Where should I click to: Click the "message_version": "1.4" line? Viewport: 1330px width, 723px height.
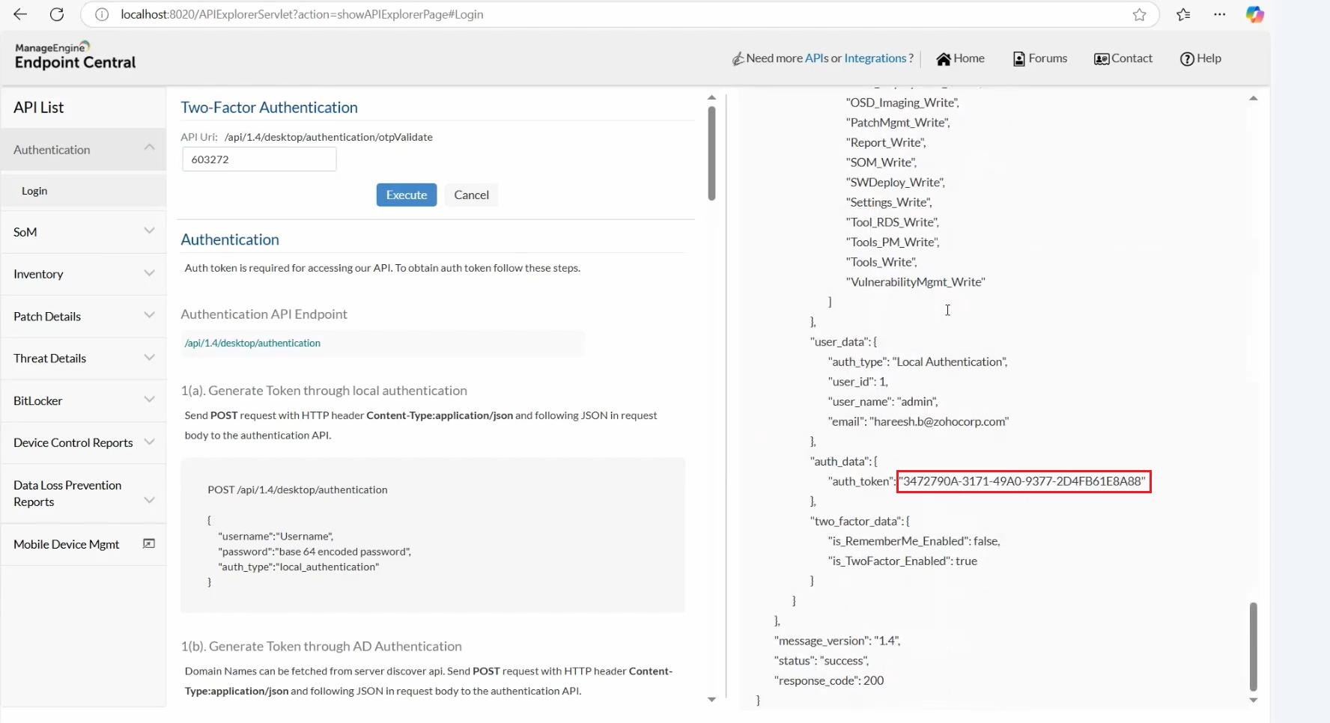click(x=837, y=641)
